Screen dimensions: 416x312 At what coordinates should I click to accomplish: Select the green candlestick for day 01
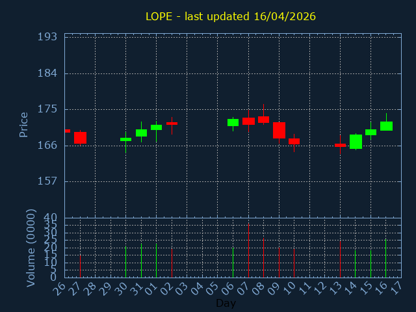[156, 127]
